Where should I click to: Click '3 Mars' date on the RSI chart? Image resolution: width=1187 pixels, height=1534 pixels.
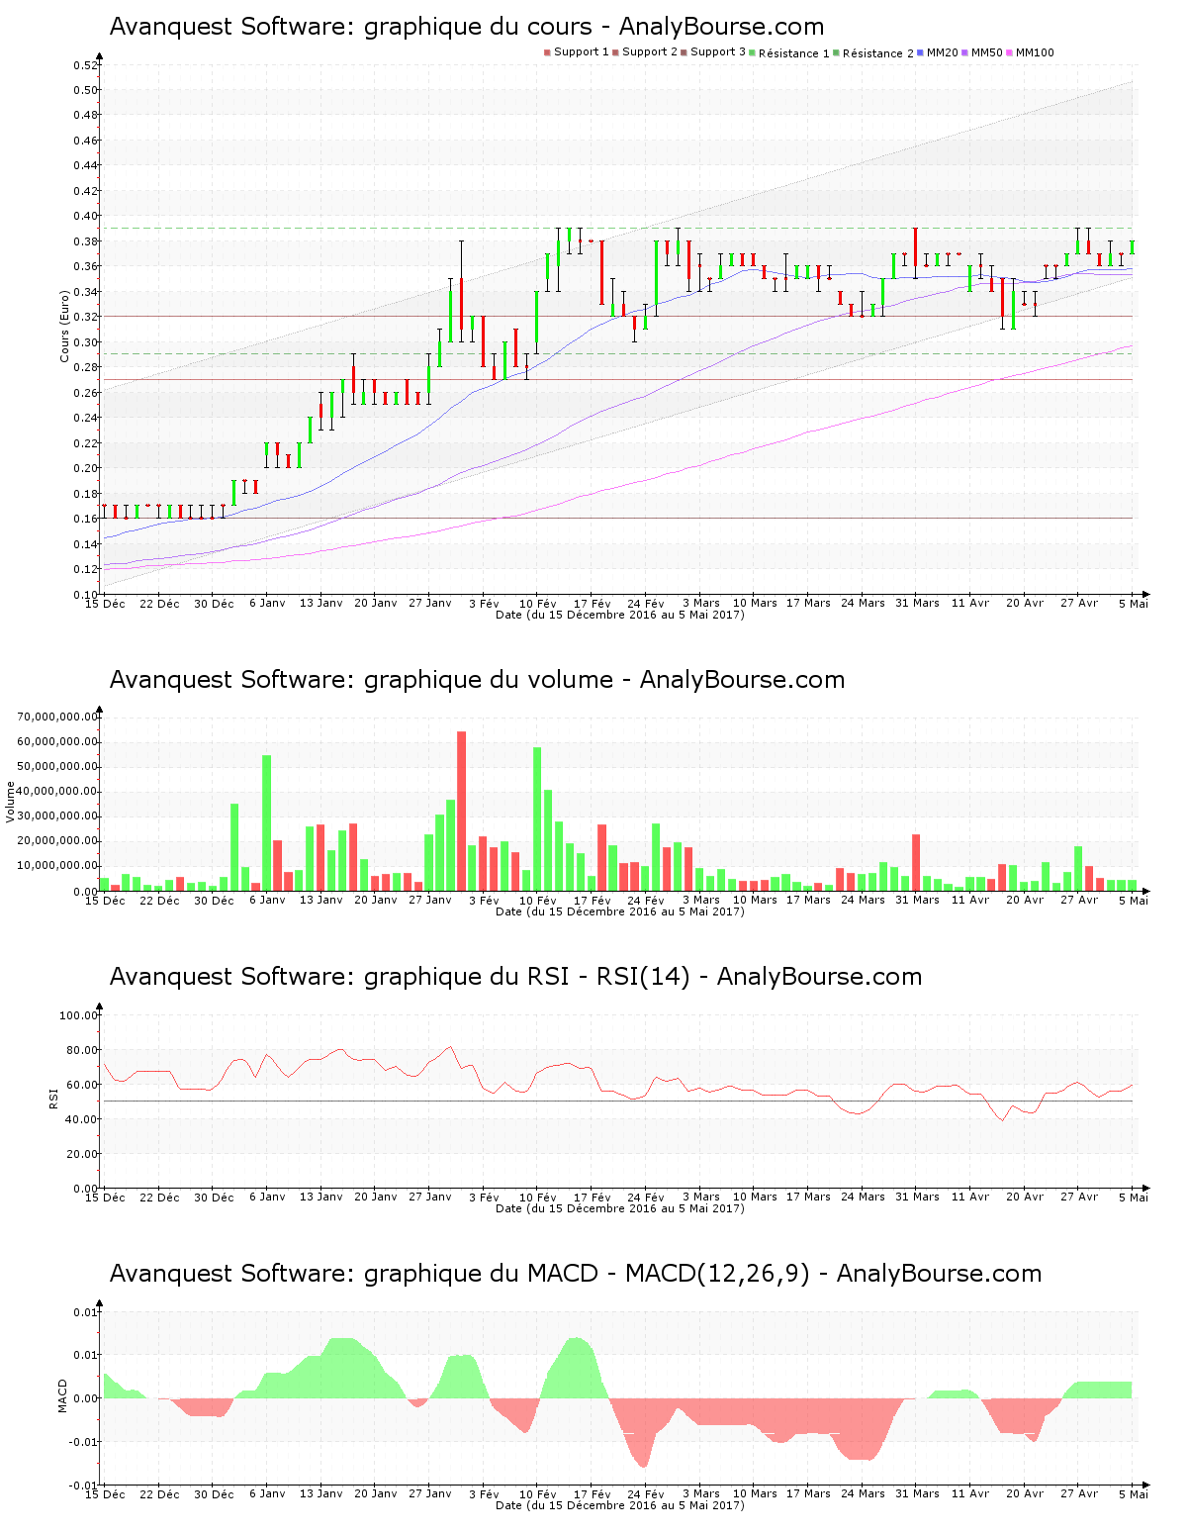click(x=701, y=1197)
